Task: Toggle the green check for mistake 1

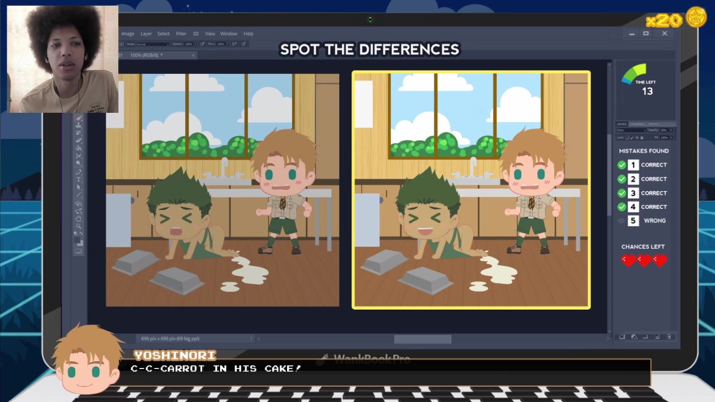Action: click(x=622, y=165)
